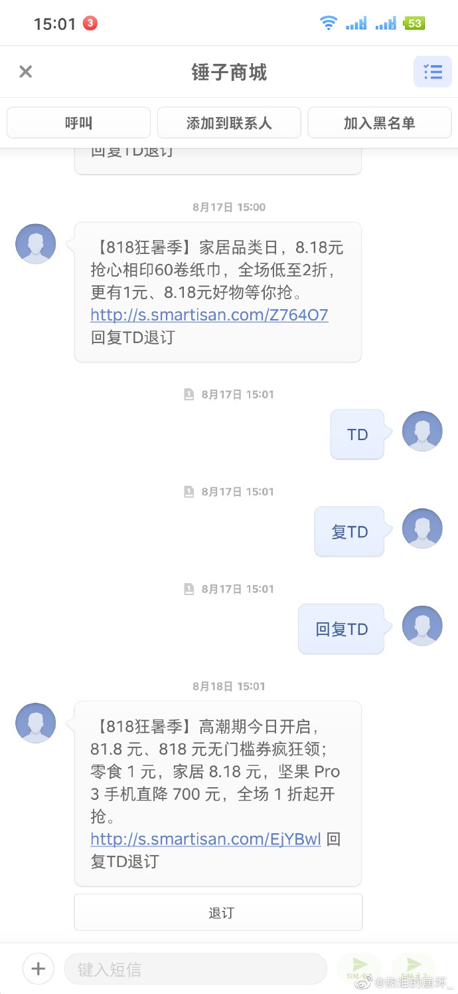This screenshot has width=458, height=994.
Task: Close the 锤子商城 conversation
Action: (26, 72)
